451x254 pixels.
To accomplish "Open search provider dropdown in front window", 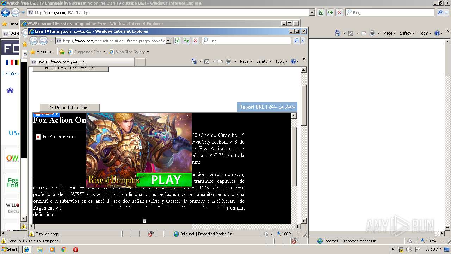I will click(302, 41).
